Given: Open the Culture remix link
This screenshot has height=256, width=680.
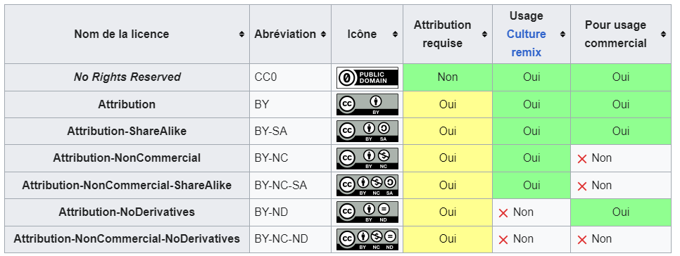Looking at the screenshot, I should click(526, 44).
